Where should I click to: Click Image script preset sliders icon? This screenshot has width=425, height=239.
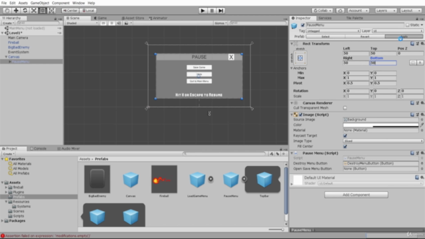point(418,115)
